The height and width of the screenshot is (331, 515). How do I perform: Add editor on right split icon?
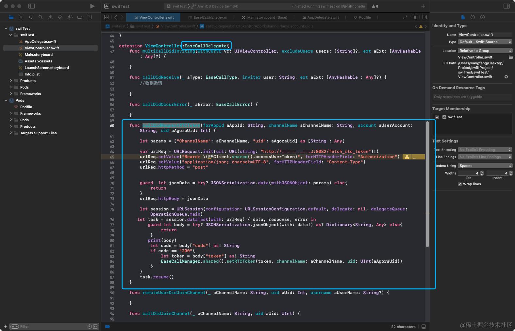point(424,17)
